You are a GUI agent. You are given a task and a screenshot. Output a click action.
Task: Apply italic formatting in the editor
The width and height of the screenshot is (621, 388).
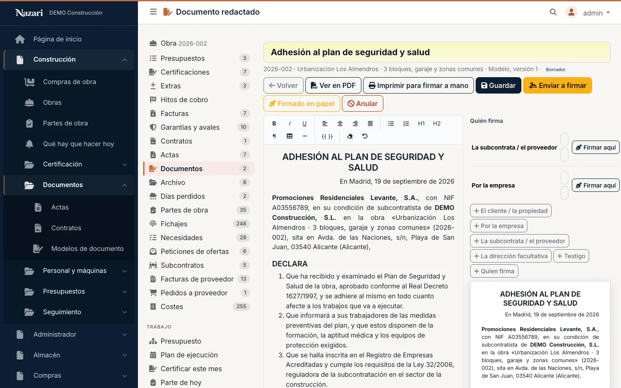pos(289,123)
